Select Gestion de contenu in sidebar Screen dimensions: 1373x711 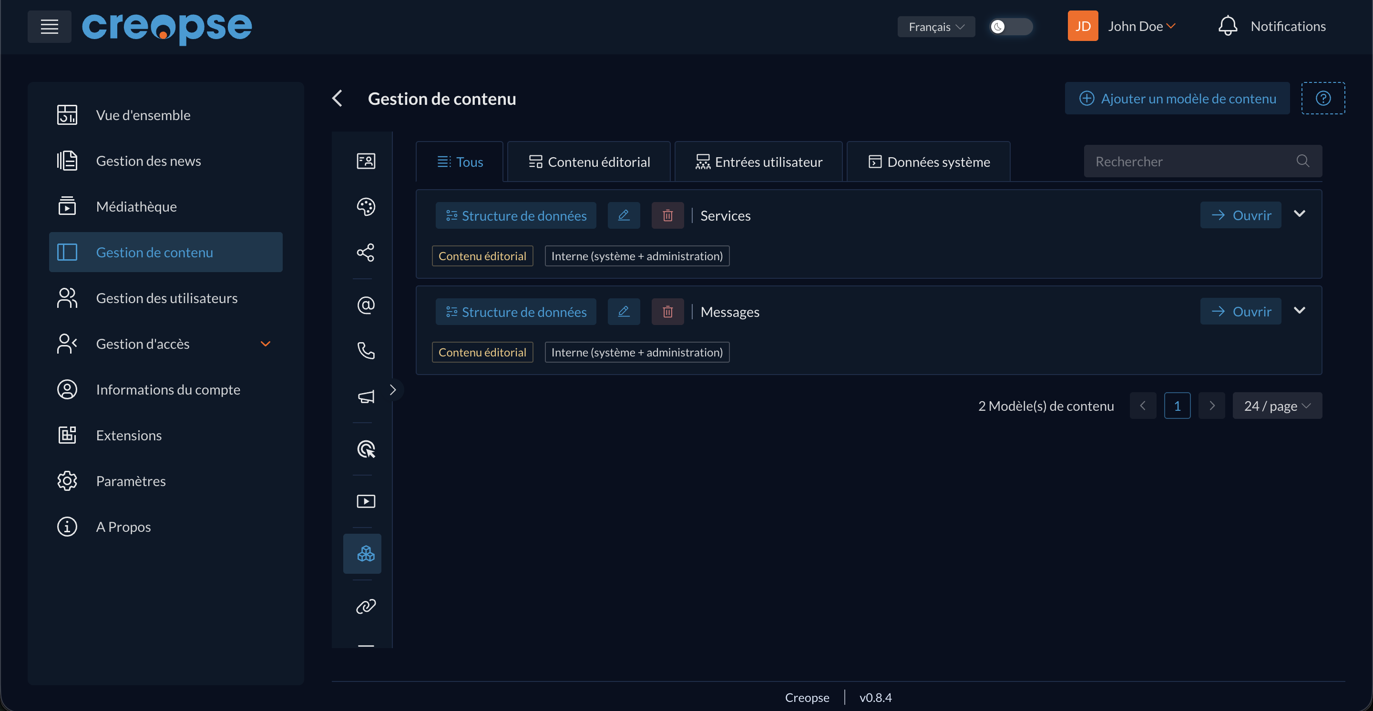coord(166,253)
